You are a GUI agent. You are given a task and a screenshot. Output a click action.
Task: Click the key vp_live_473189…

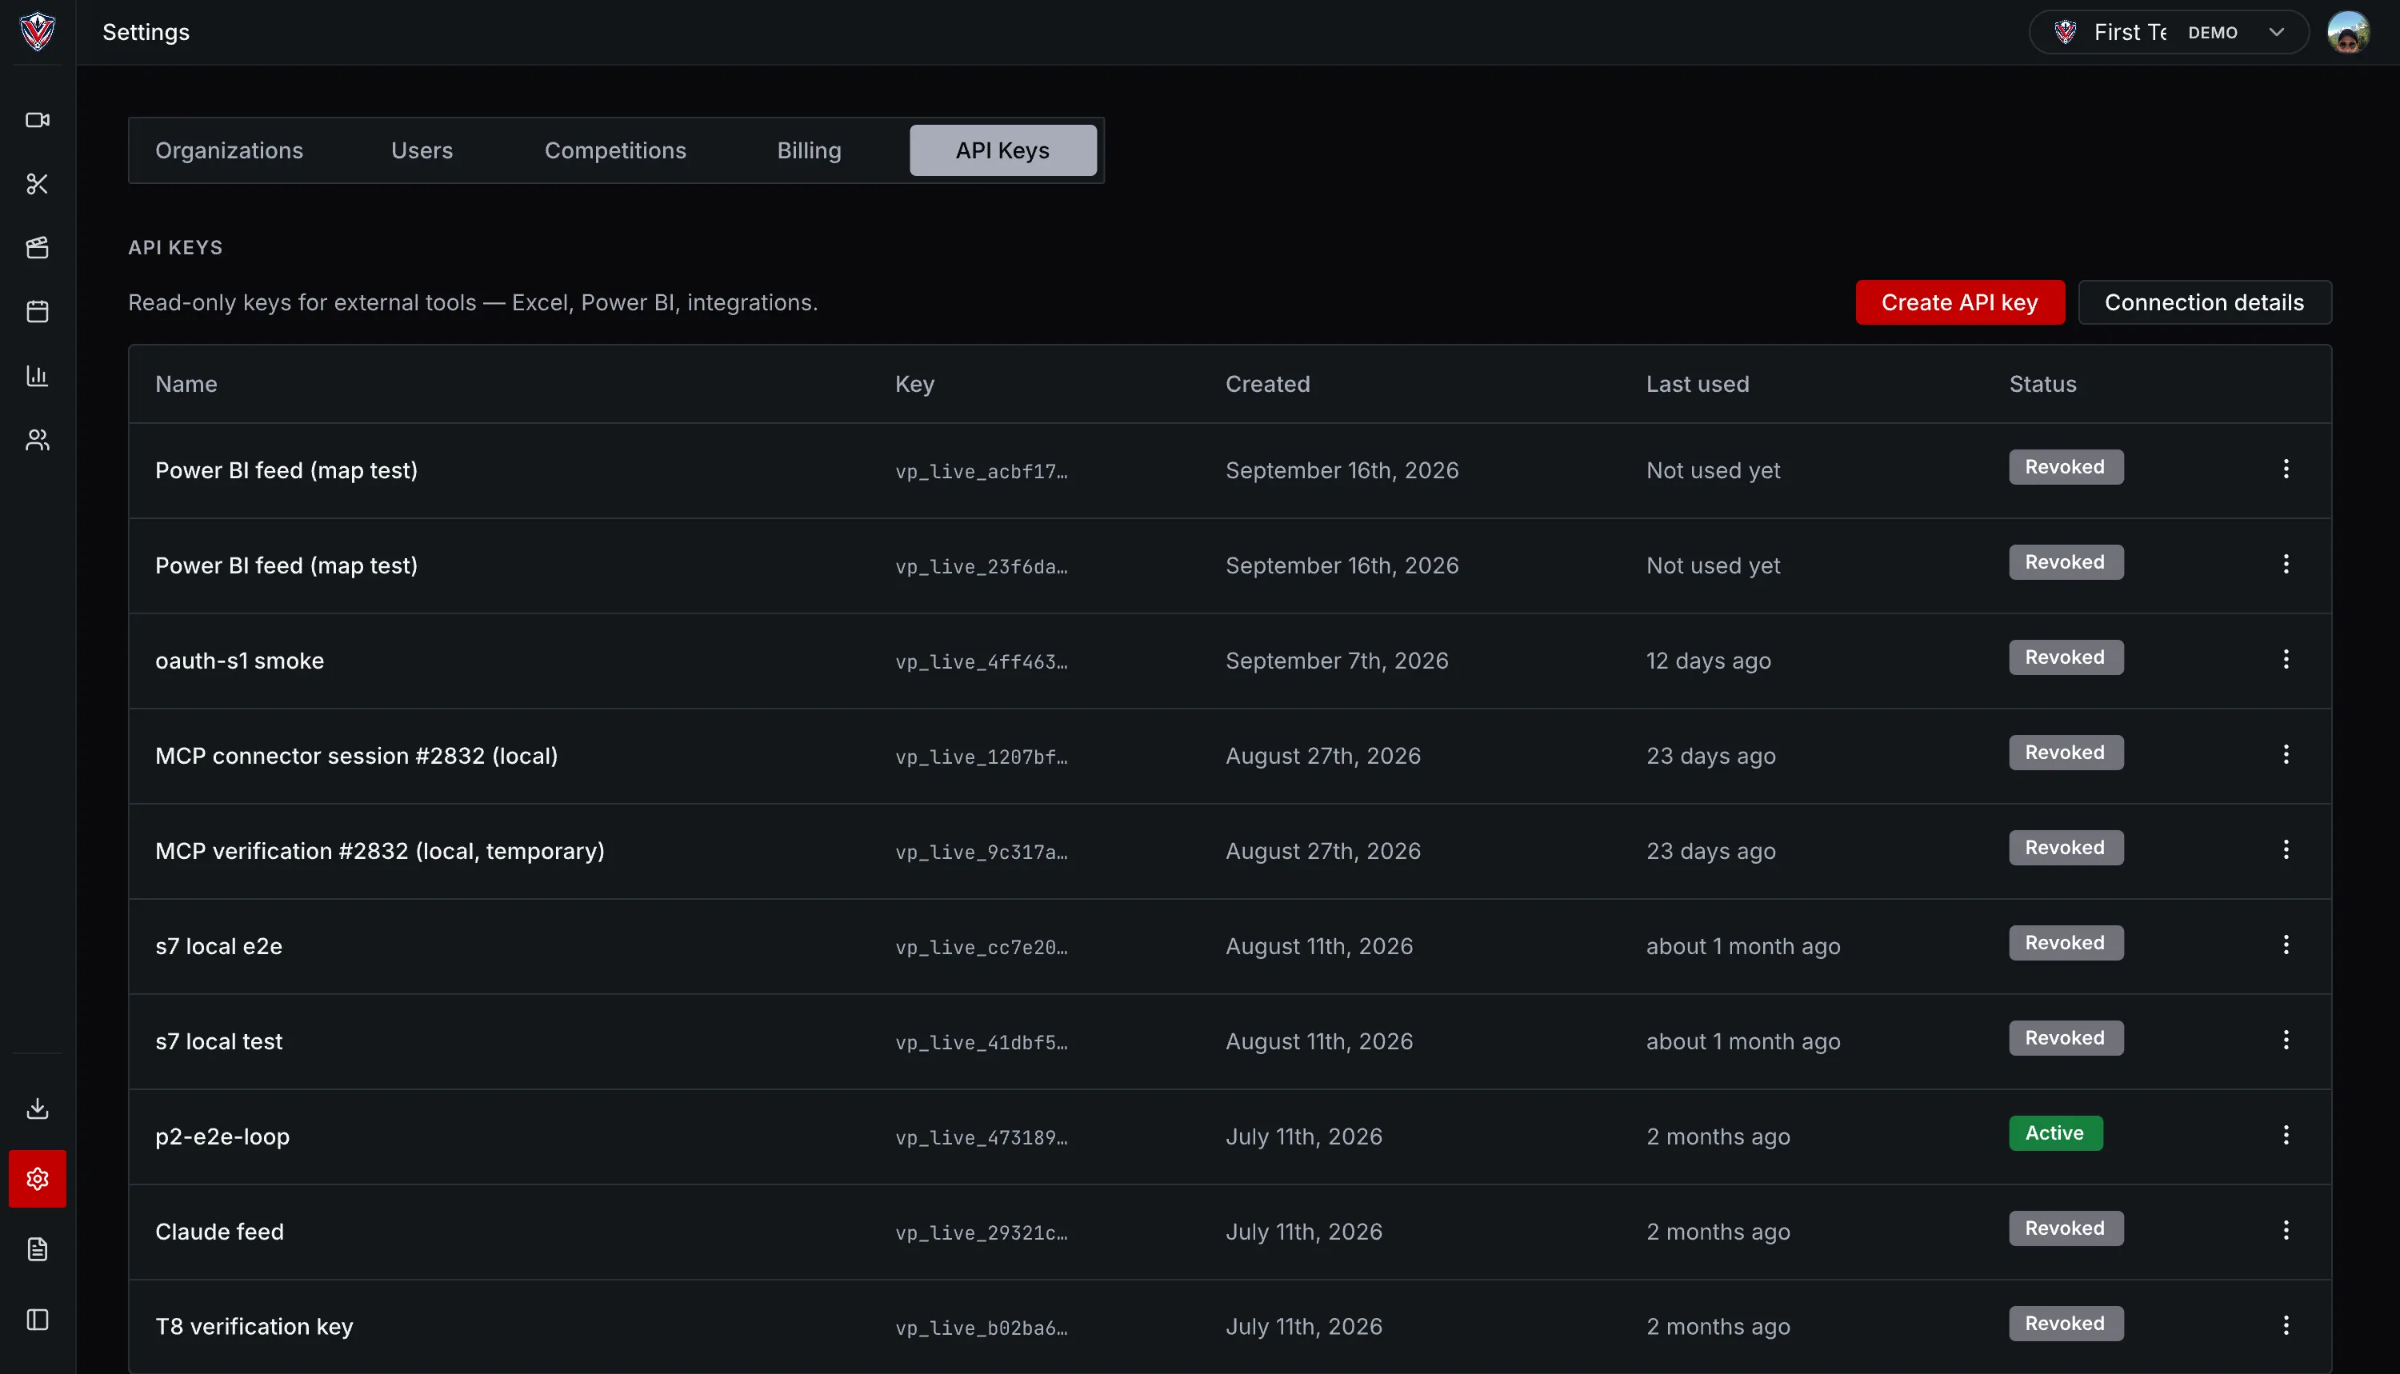coord(982,1138)
